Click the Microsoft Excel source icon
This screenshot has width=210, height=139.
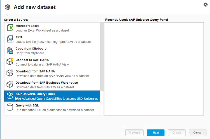pos(10,28)
